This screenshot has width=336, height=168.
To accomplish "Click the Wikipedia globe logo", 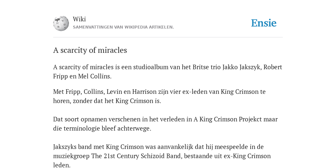I will tap(61, 23).
